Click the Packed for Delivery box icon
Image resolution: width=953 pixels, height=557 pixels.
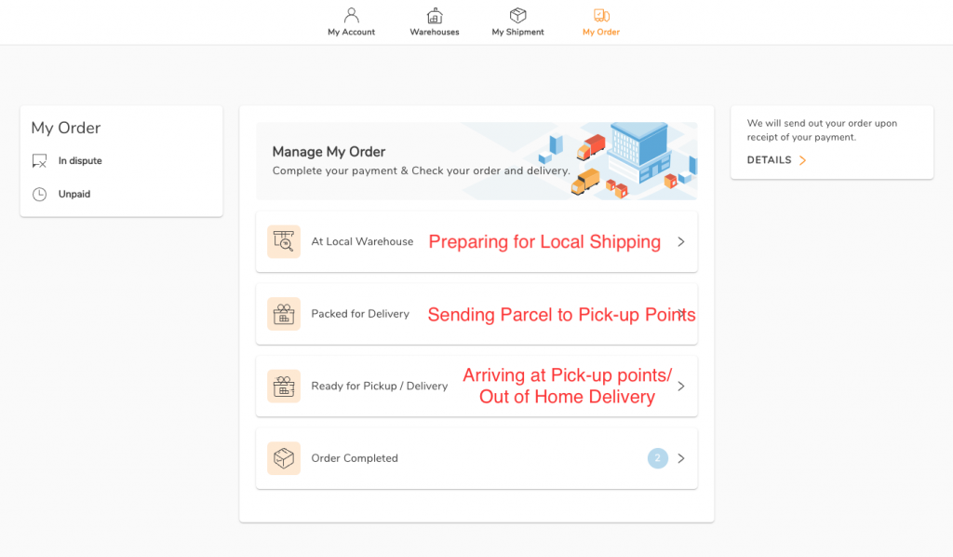283,314
